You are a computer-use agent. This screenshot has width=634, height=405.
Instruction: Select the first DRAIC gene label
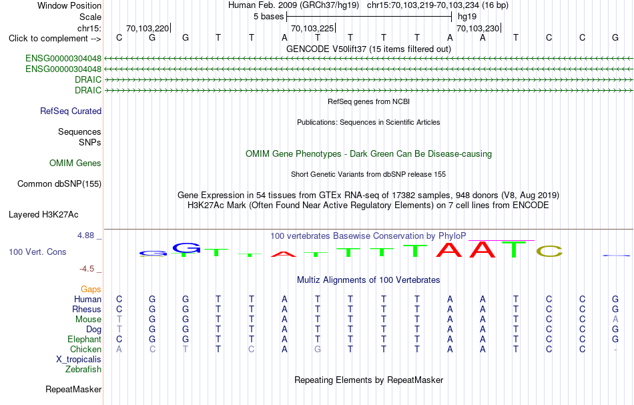coord(88,79)
